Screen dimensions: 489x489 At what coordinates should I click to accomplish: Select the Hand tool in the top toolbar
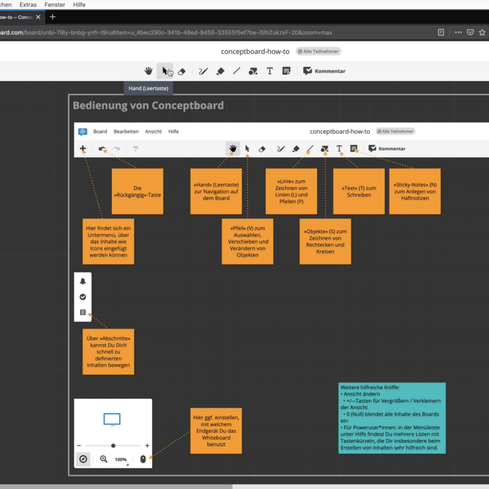[149, 71]
